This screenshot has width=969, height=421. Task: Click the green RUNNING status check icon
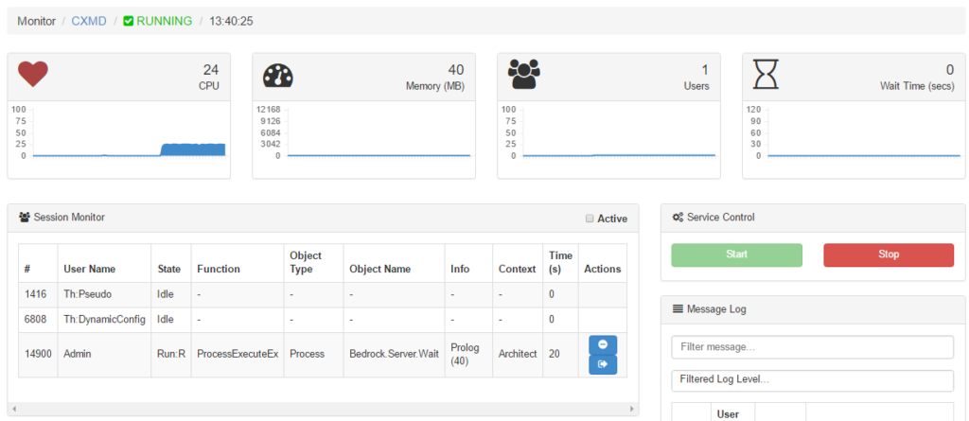129,21
